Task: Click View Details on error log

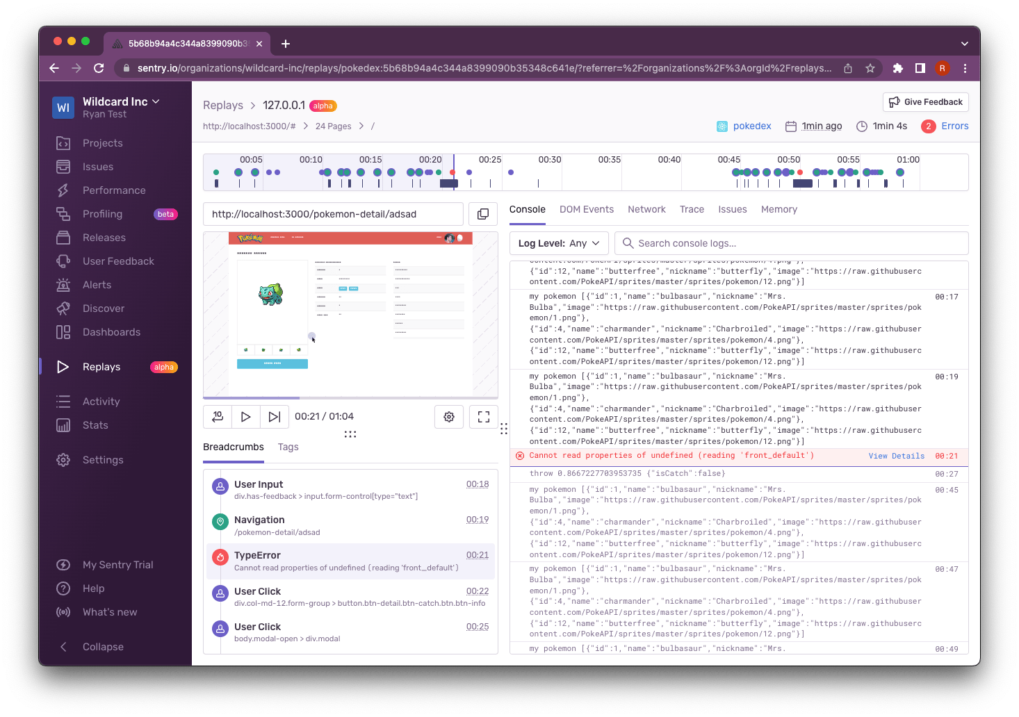Action: click(x=897, y=456)
